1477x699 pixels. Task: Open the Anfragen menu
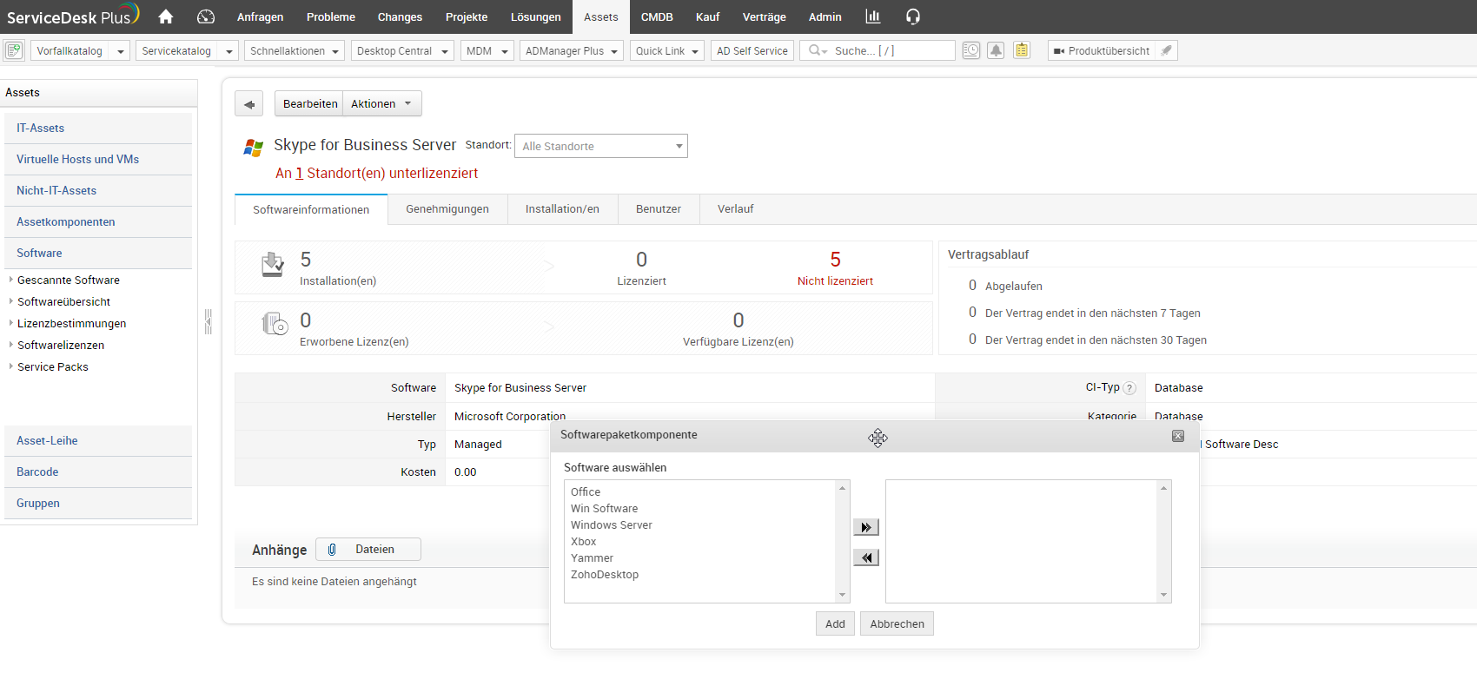(x=260, y=16)
